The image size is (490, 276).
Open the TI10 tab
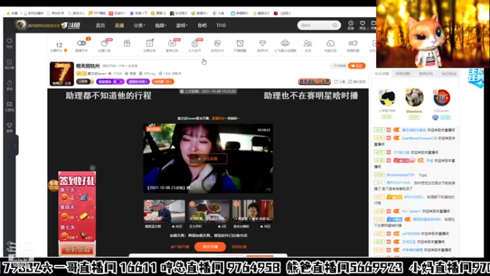click(x=221, y=25)
